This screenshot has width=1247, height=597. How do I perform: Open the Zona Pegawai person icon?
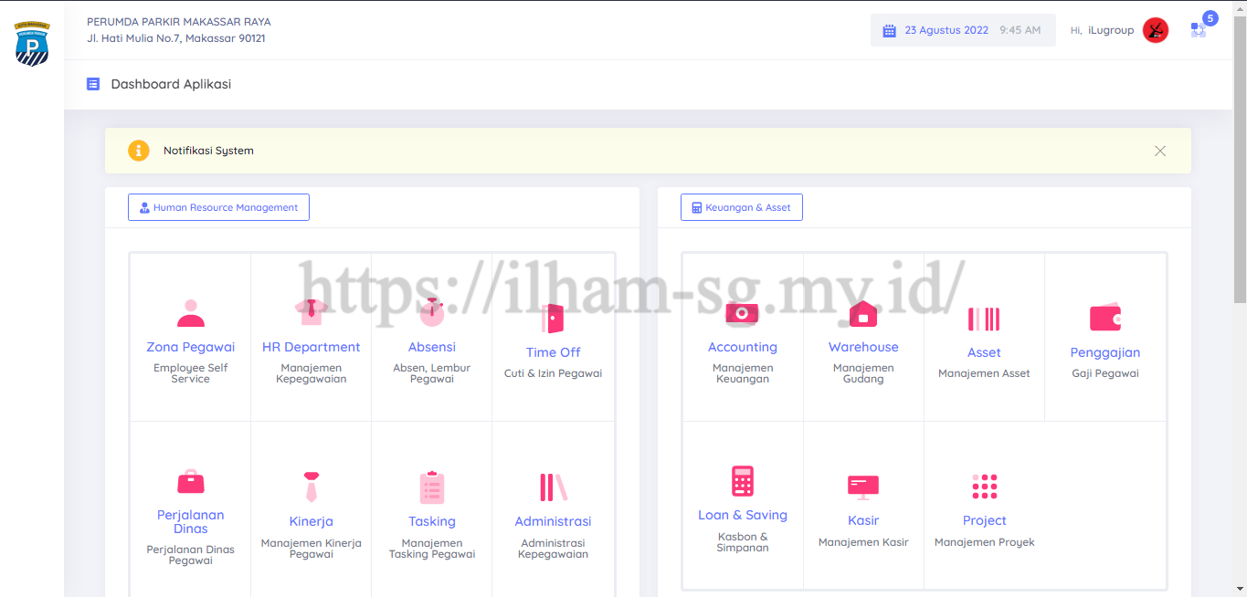(190, 313)
